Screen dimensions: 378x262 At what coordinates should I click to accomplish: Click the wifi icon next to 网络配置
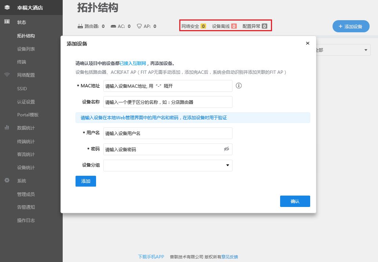[x=7, y=74]
